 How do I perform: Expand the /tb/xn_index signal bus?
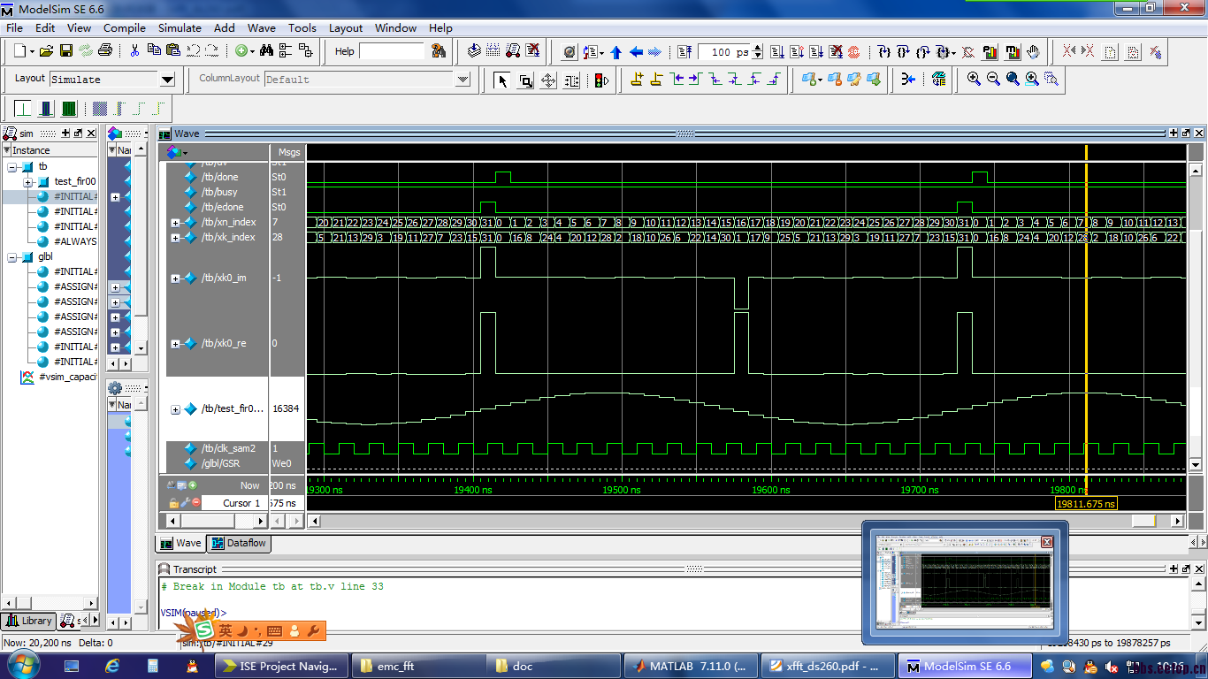pos(175,223)
